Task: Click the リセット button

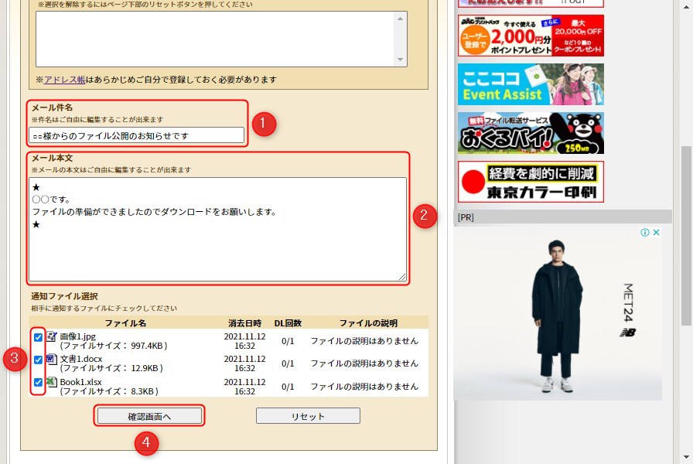Action: click(308, 416)
